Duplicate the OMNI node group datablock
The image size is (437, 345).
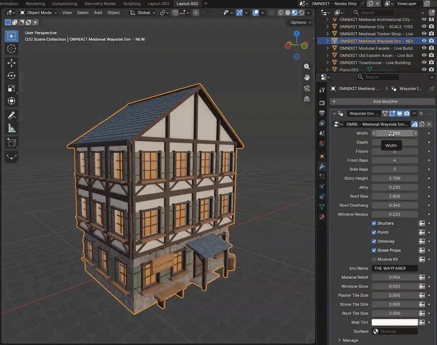(422, 124)
